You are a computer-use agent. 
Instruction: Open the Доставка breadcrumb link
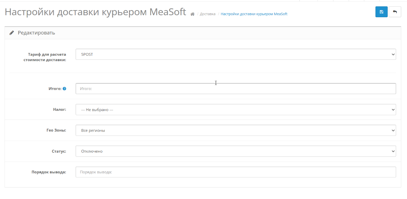[x=208, y=14]
